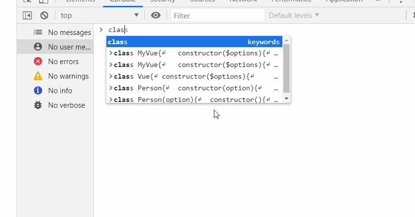Select the No verbose bug icon
Screen dimensions: 415x217
38,105
